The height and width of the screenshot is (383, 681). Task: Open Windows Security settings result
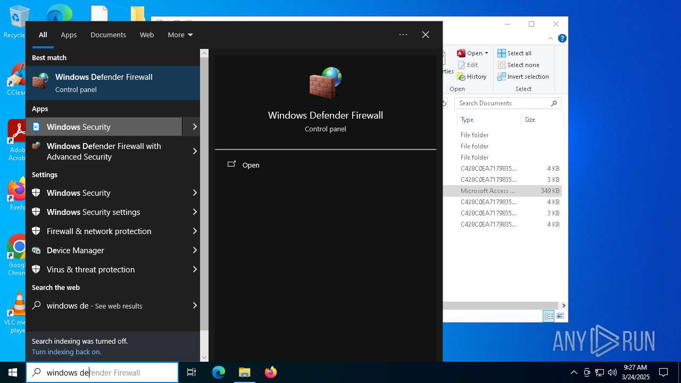tap(104, 212)
